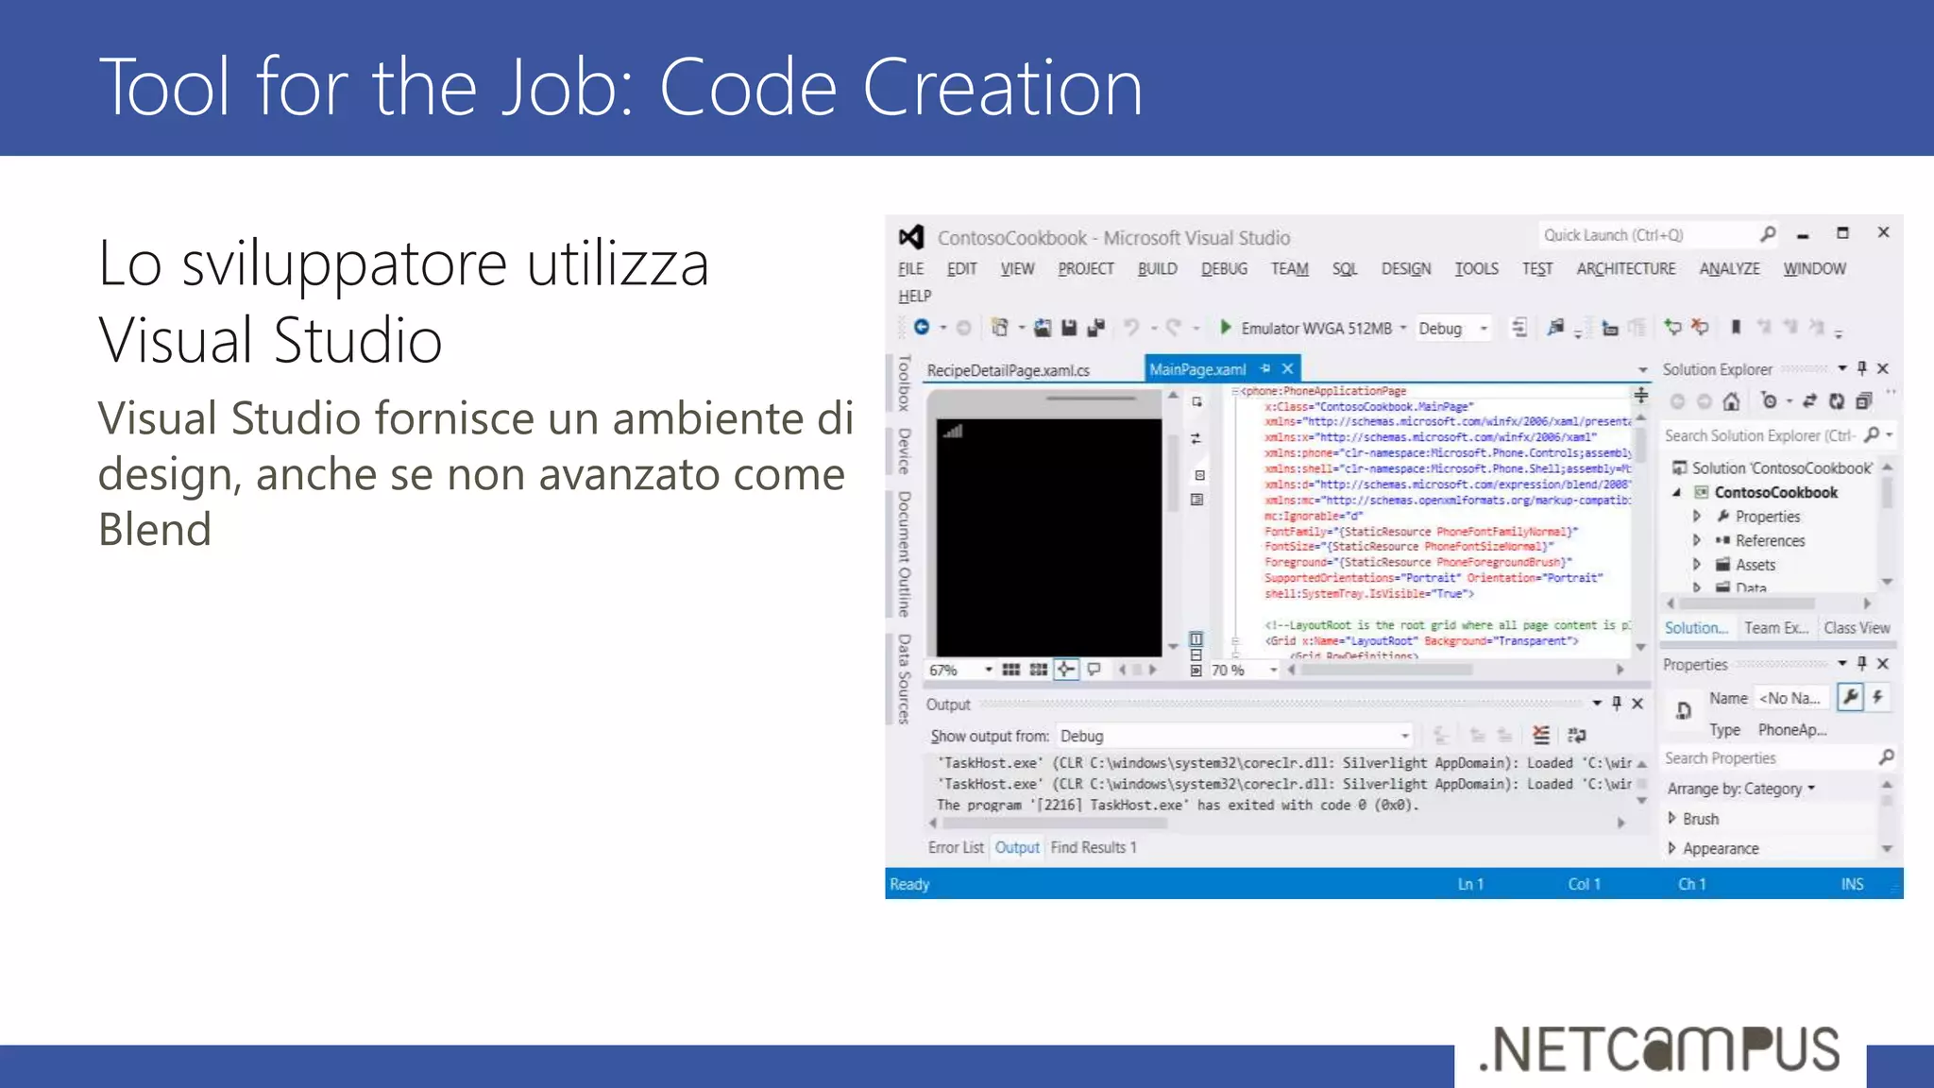Click the Properties wrench icon button
The width and height of the screenshot is (1934, 1088).
(1850, 697)
